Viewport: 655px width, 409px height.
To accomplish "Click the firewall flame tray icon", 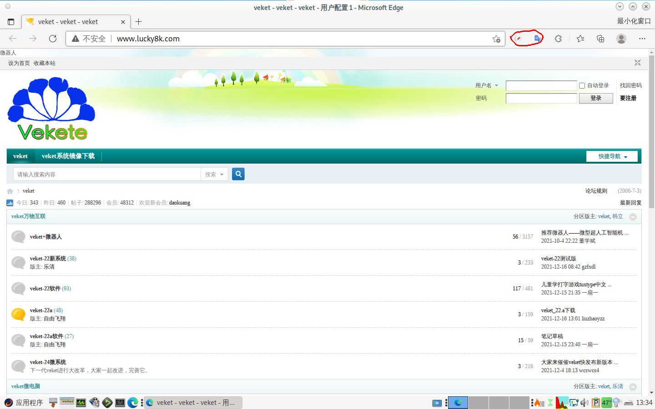I will (539, 403).
